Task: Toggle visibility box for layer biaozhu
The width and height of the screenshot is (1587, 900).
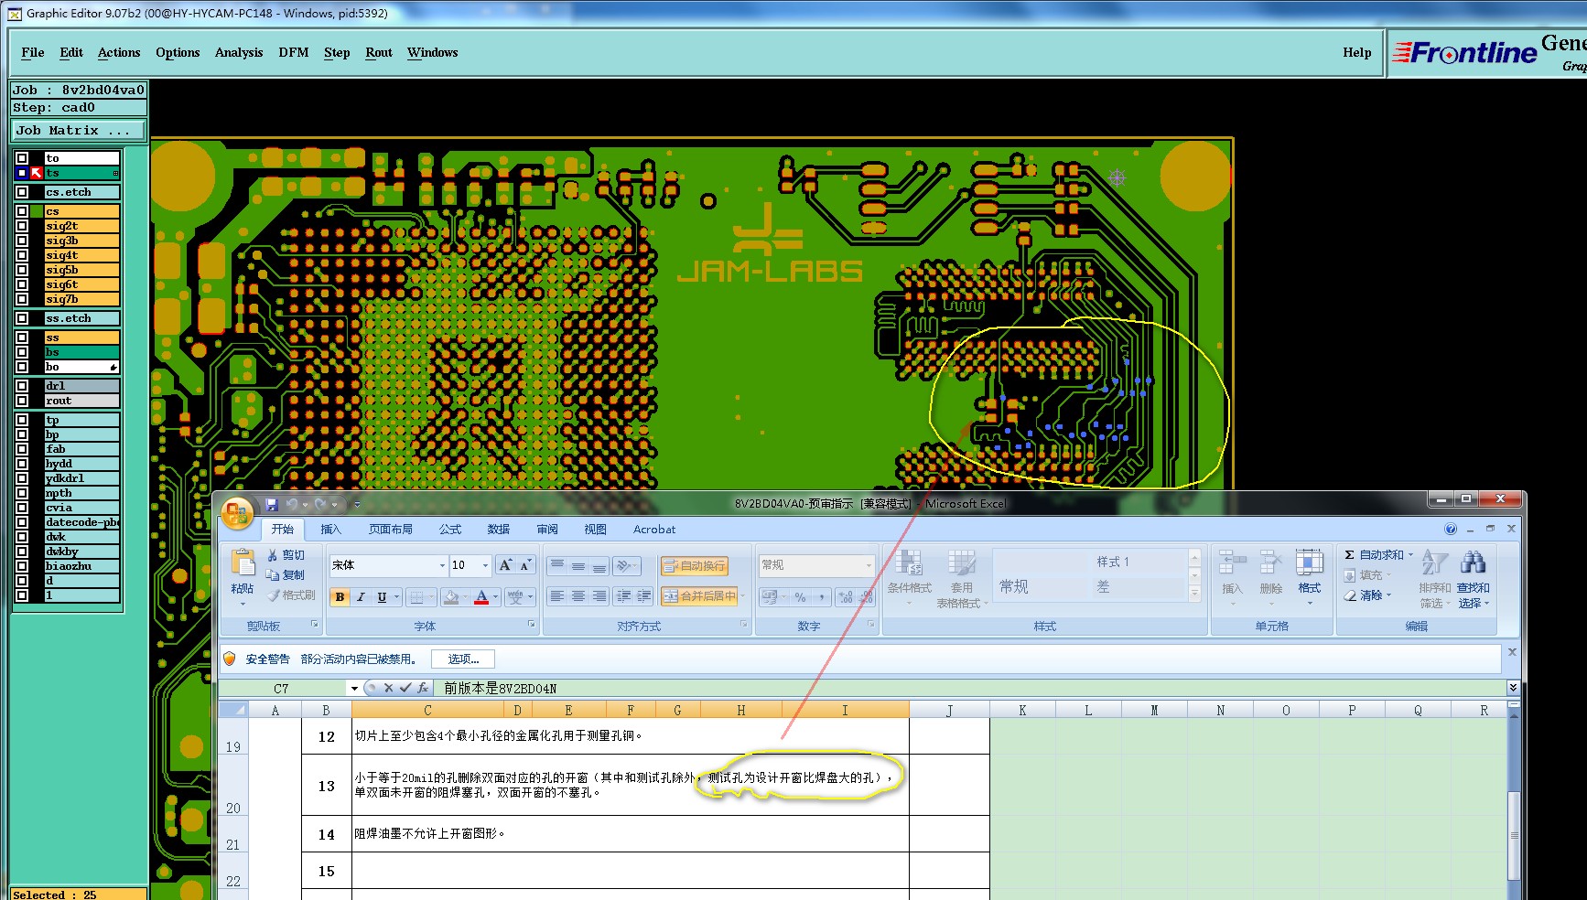Action: [22, 566]
